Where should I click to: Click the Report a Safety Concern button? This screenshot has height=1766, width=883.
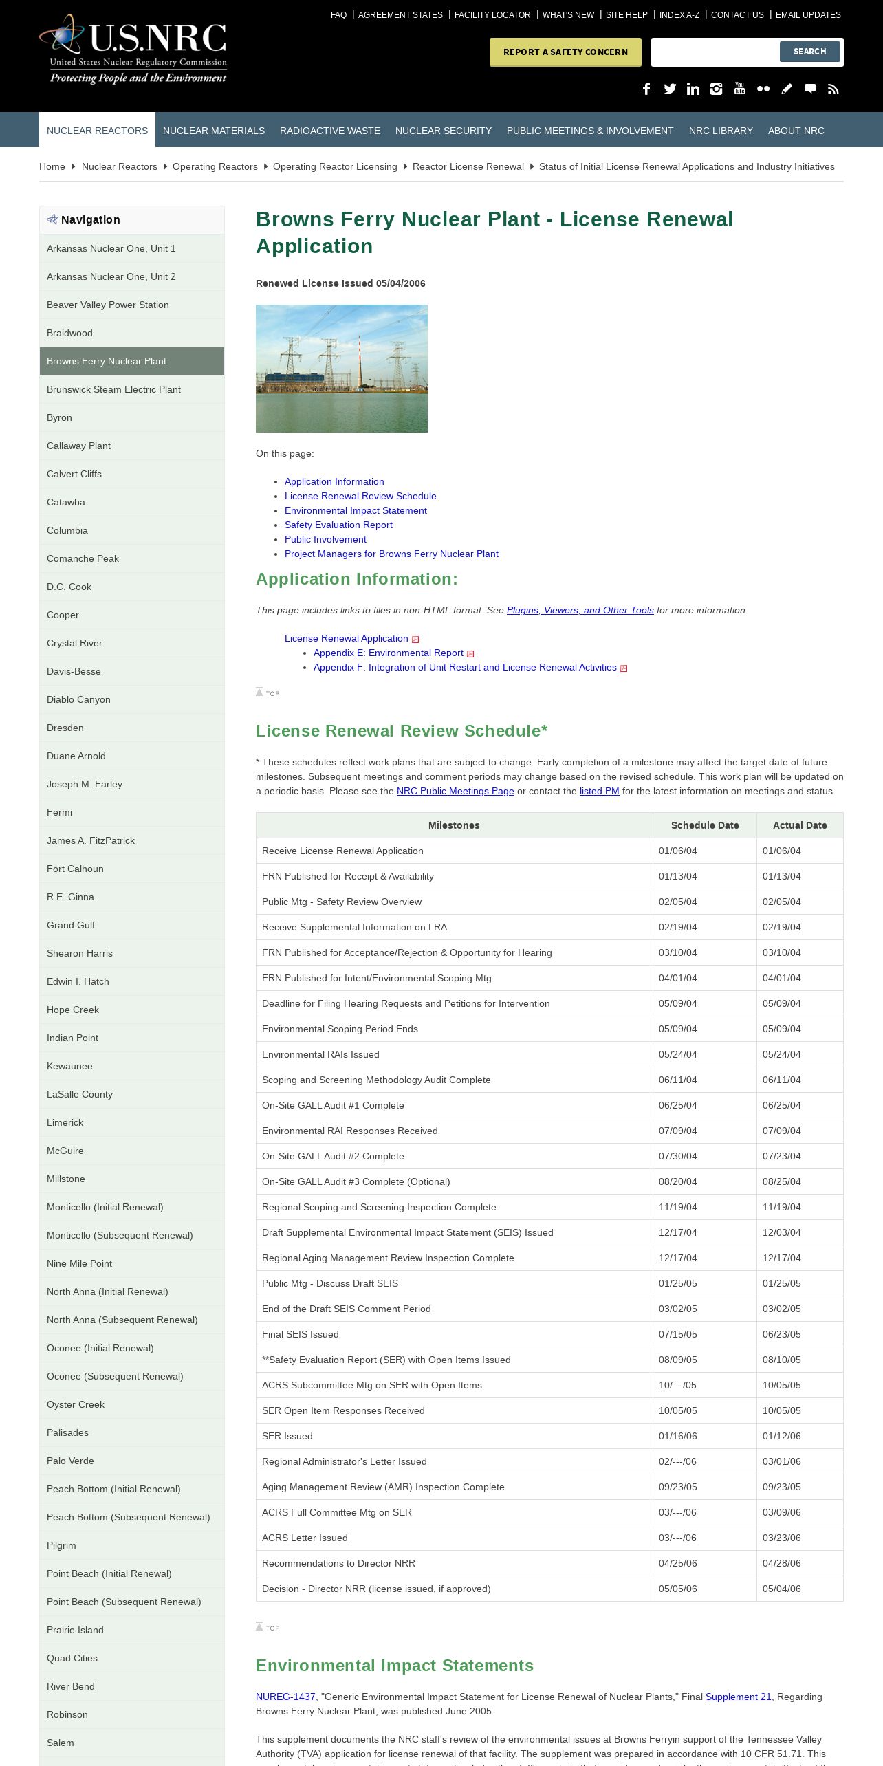pyautogui.click(x=565, y=52)
